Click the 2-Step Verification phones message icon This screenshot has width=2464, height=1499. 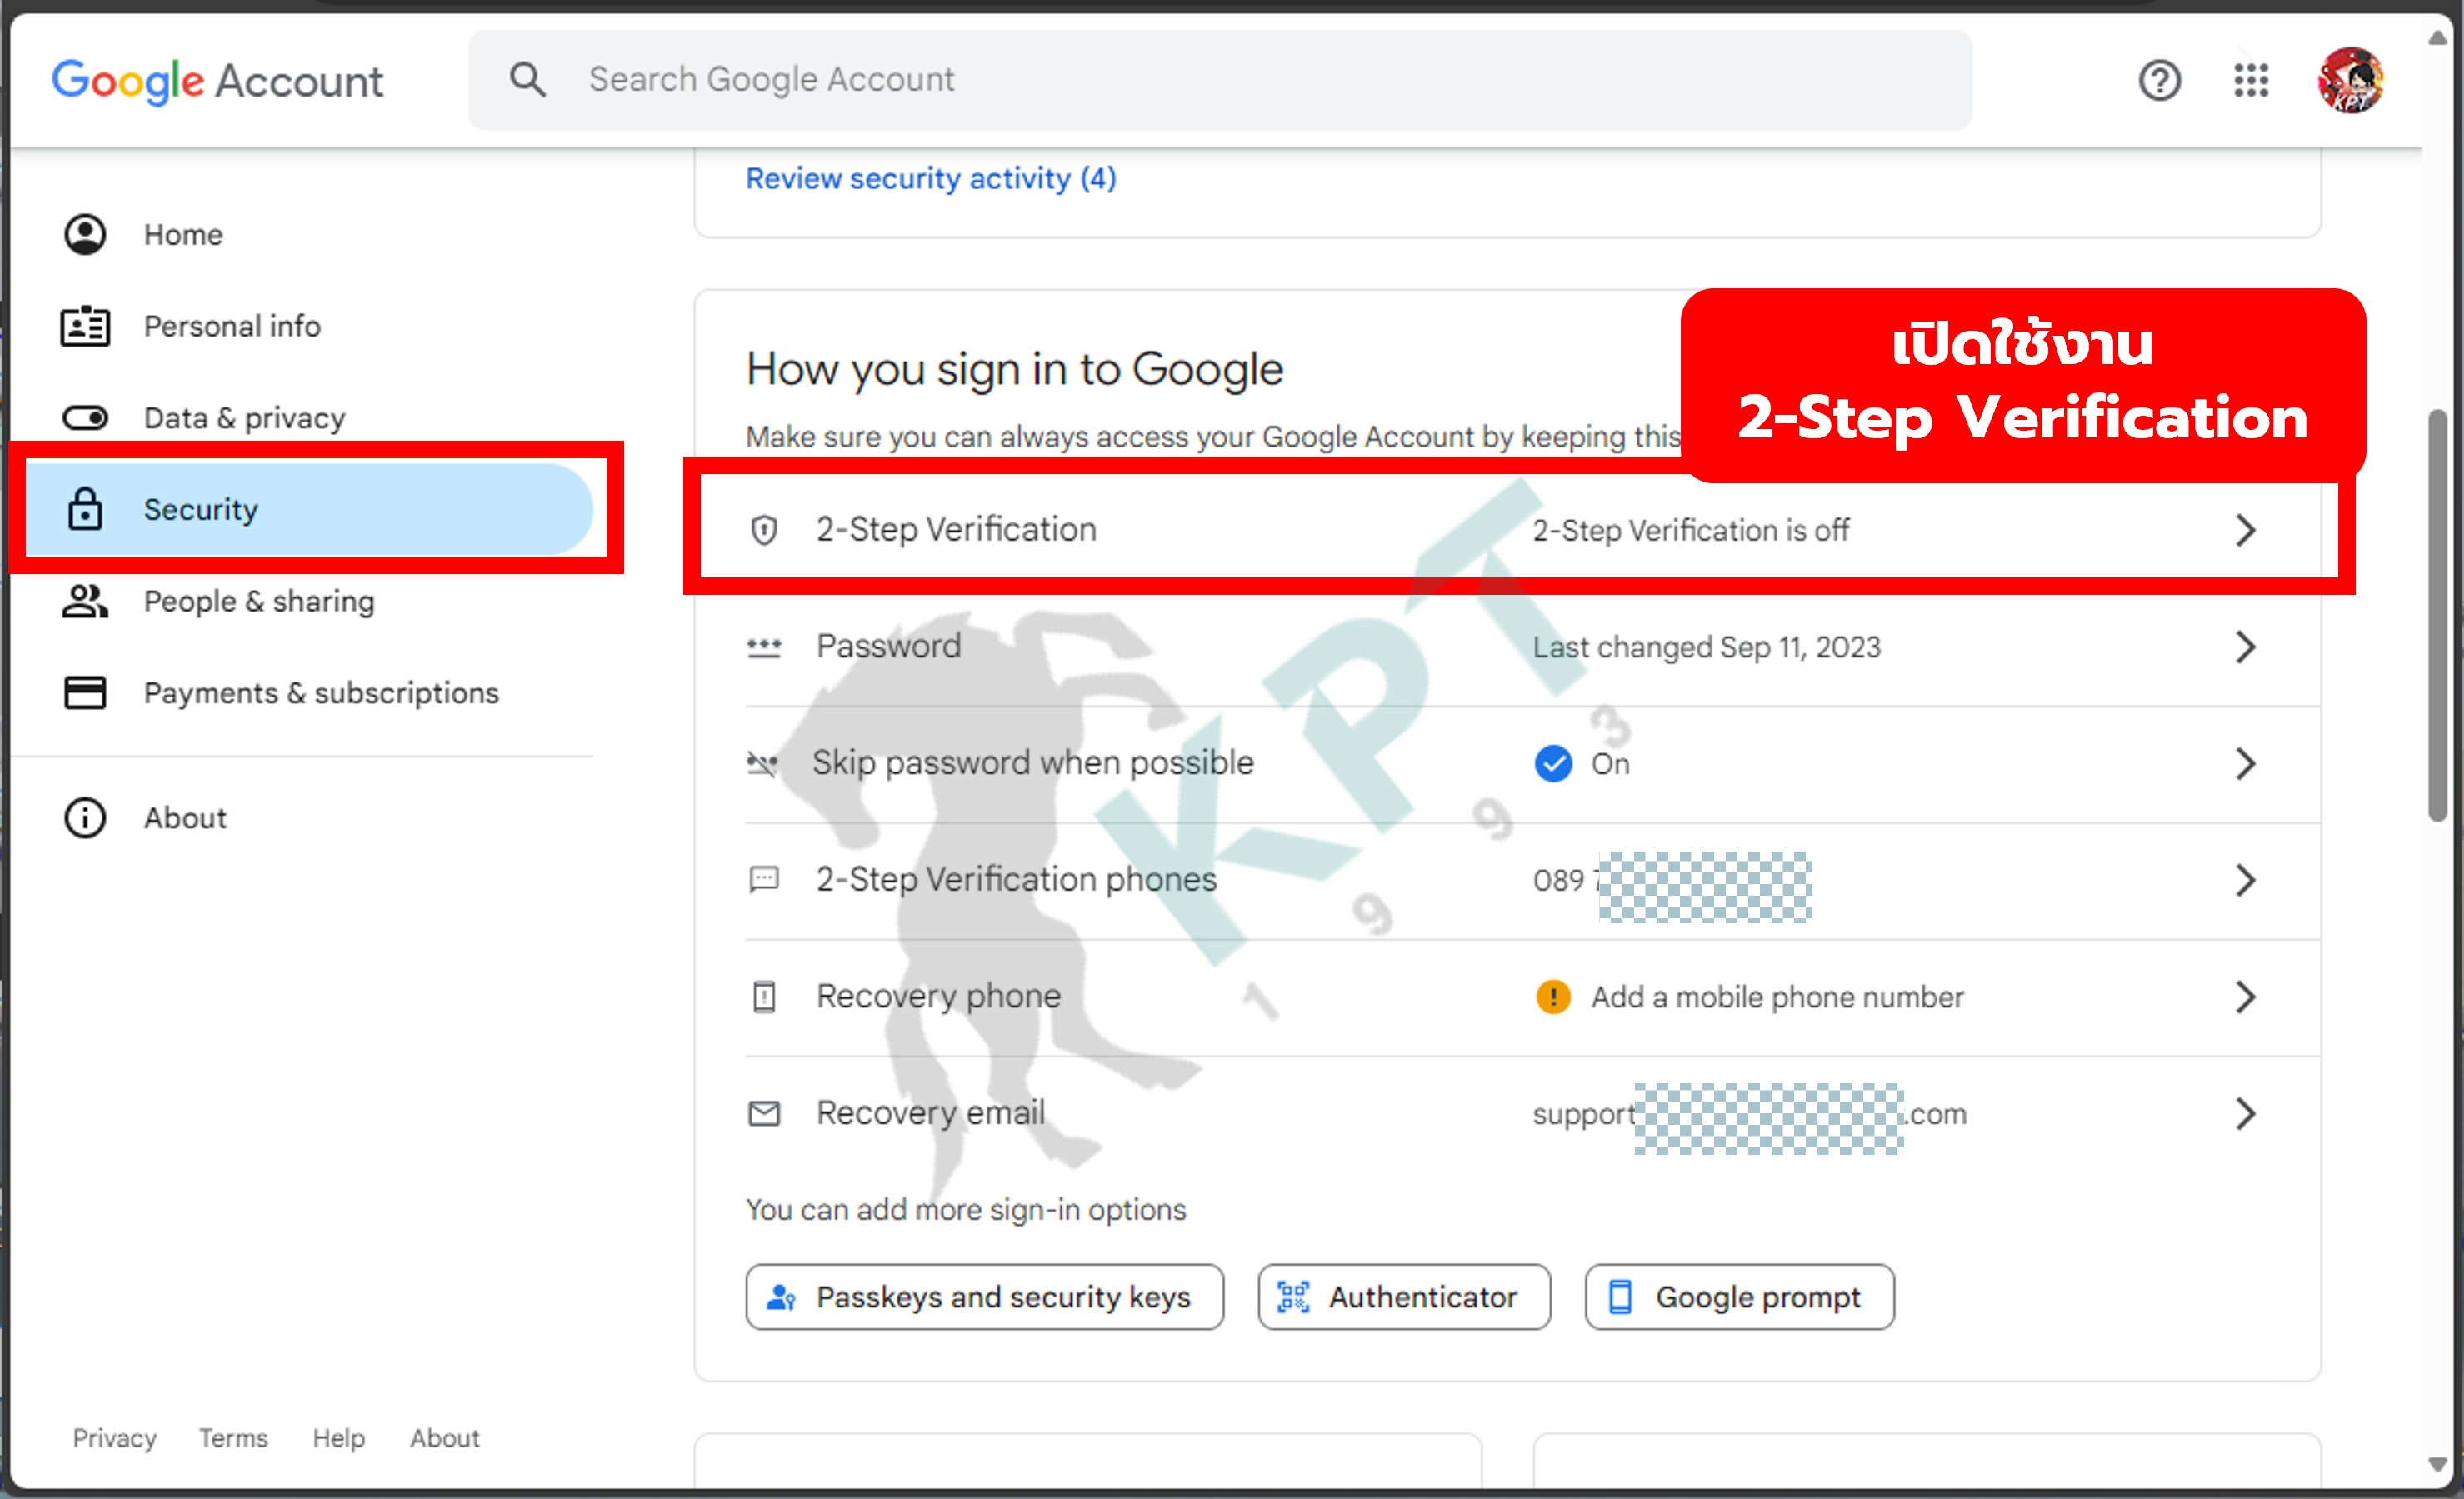pyautogui.click(x=764, y=879)
